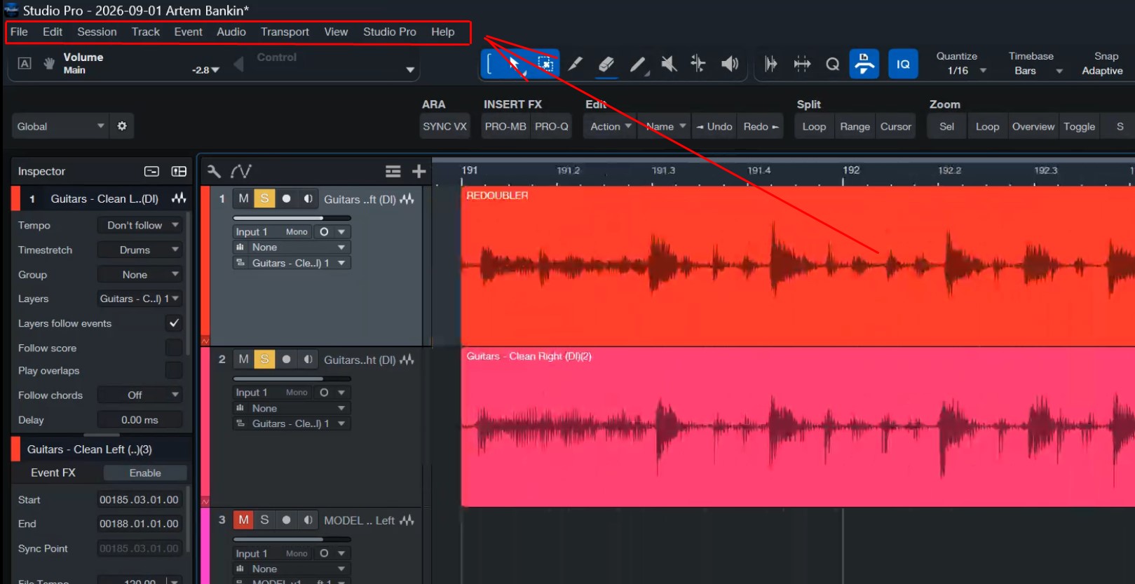Click the Split Range button
This screenshot has height=584, width=1135.
tap(855, 126)
